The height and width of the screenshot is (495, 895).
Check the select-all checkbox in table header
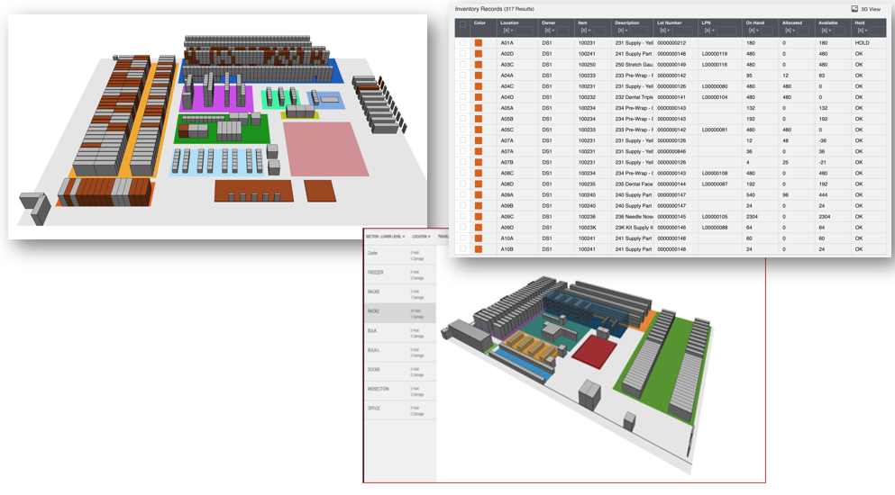point(462,24)
